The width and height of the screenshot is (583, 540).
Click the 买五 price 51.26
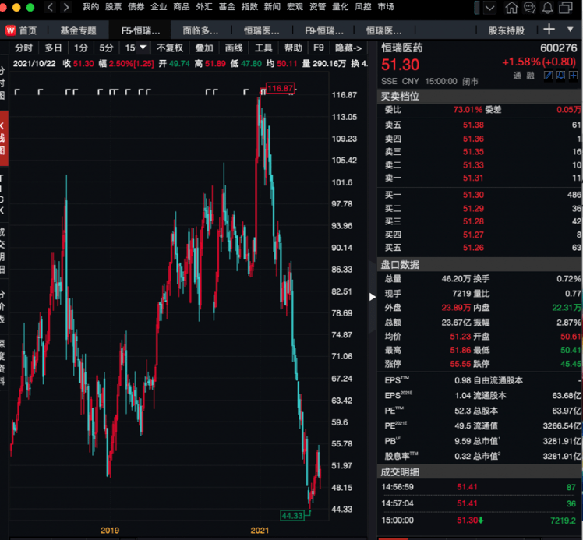point(473,248)
